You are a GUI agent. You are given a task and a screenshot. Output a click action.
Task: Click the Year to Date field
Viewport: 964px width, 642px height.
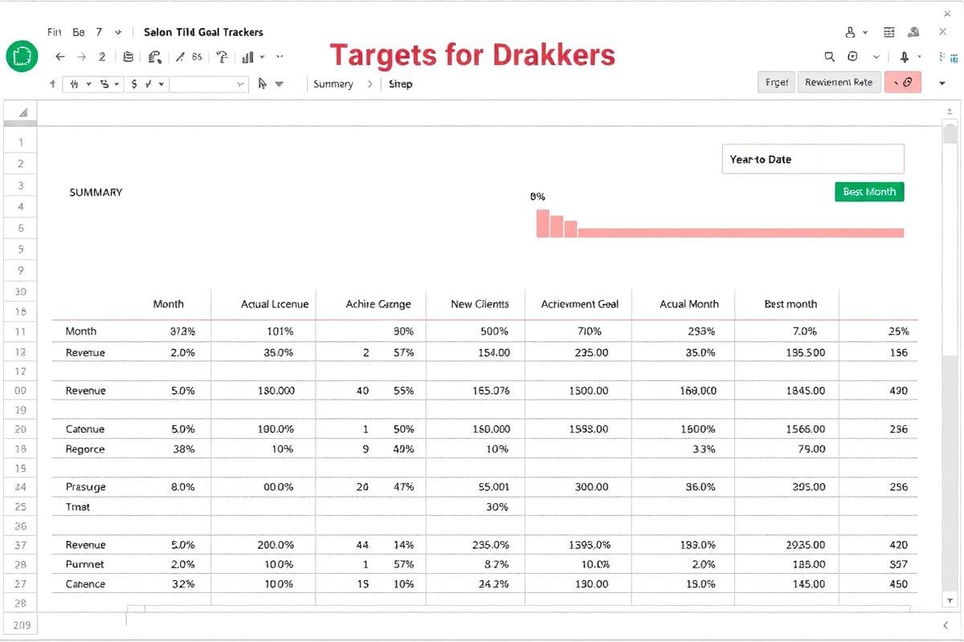click(813, 159)
